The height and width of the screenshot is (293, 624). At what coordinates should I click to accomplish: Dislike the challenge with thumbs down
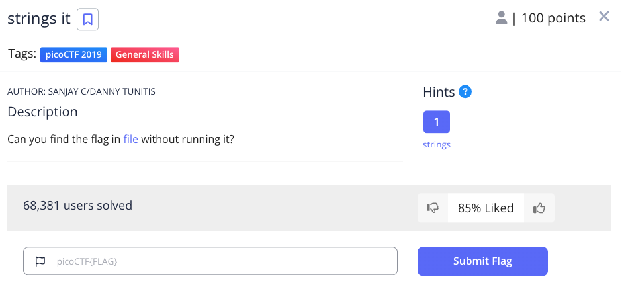tap(433, 208)
